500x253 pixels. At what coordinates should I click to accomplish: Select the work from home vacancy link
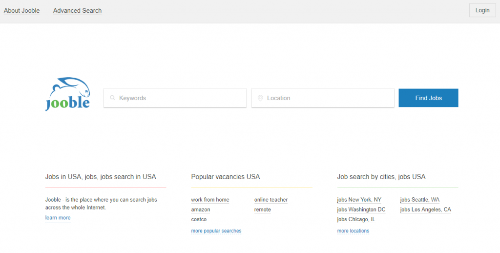(210, 200)
